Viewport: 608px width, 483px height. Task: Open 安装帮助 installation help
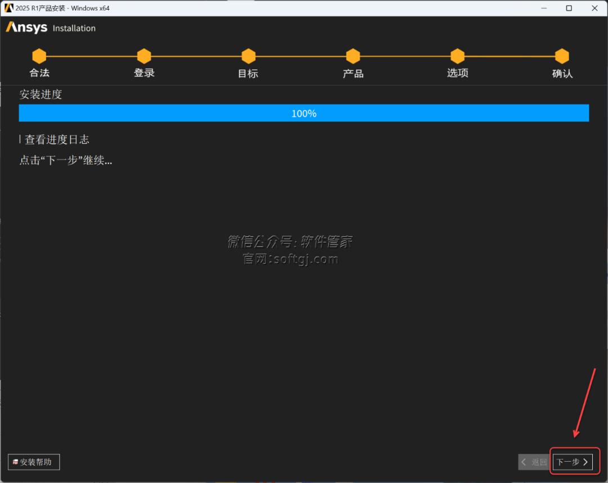tap(34, 462)
